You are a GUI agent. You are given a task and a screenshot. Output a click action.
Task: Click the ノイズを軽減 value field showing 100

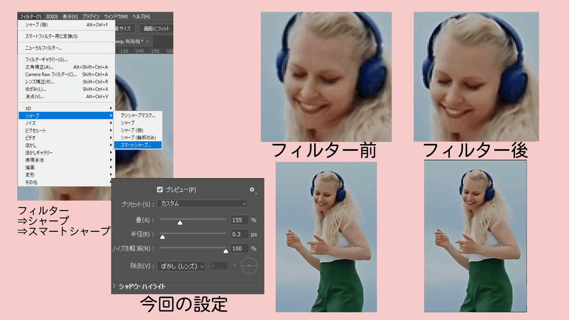[x=239, y=248]
